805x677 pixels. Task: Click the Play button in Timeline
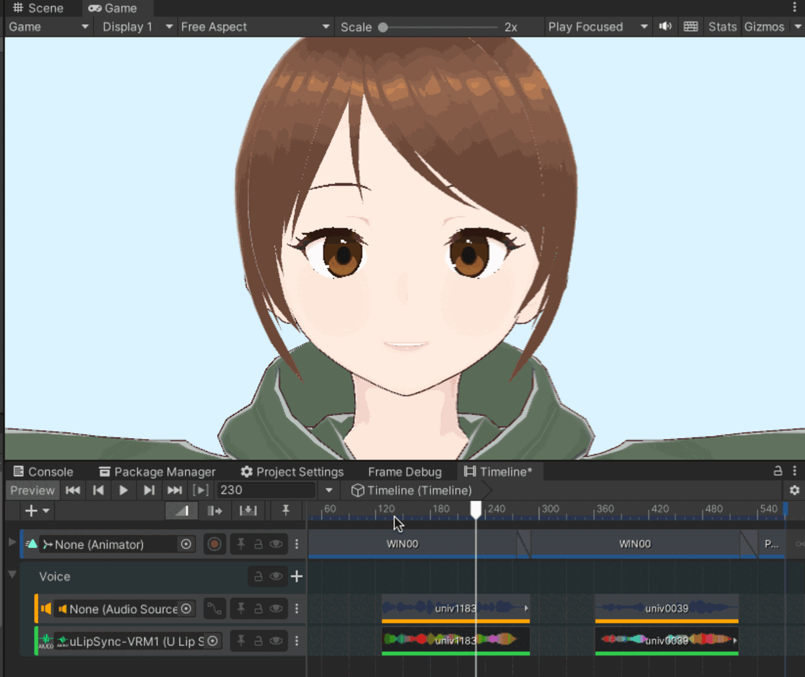pos(123,490)
